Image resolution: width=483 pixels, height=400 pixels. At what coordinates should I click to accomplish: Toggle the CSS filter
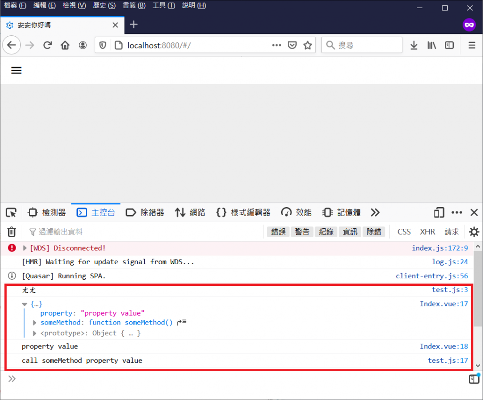point(404,232)
